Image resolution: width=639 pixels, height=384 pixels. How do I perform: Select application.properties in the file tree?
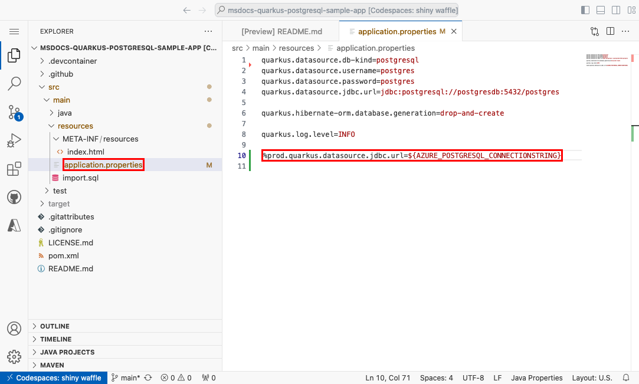[125, 165]
